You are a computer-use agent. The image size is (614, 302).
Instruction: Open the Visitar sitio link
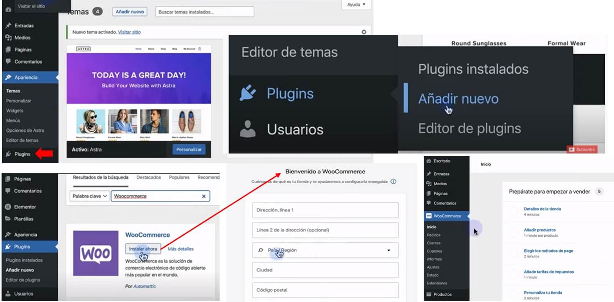(130, 32)
